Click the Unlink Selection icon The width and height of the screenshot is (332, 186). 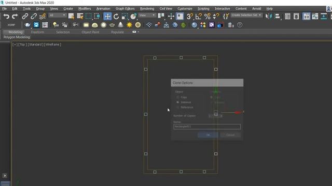(34, 16)
